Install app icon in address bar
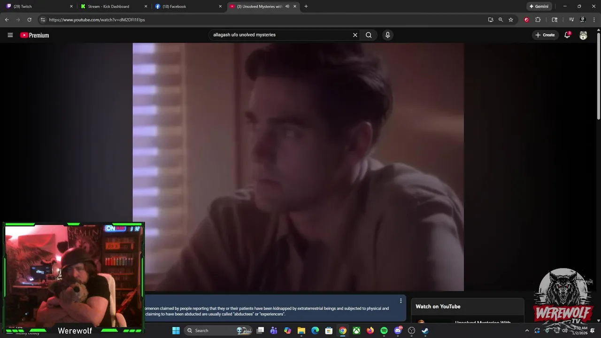 click(x=491, y=20)
